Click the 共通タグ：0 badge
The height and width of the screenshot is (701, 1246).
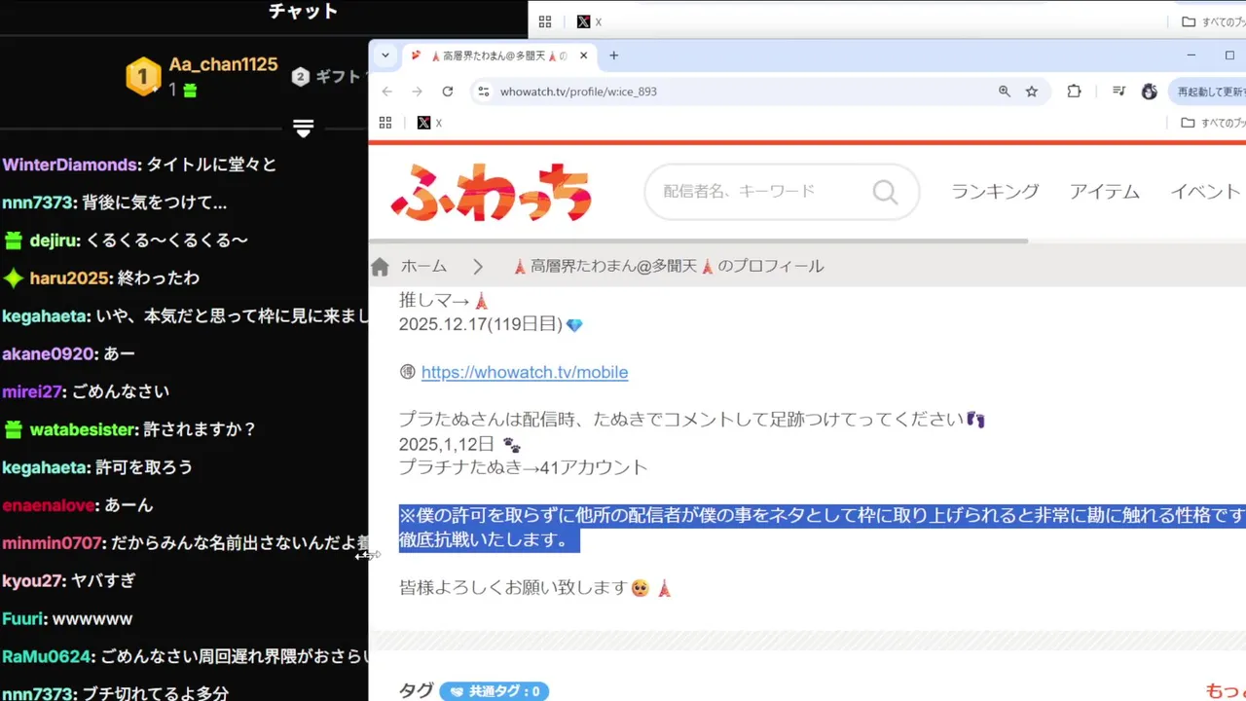[494, 691]
